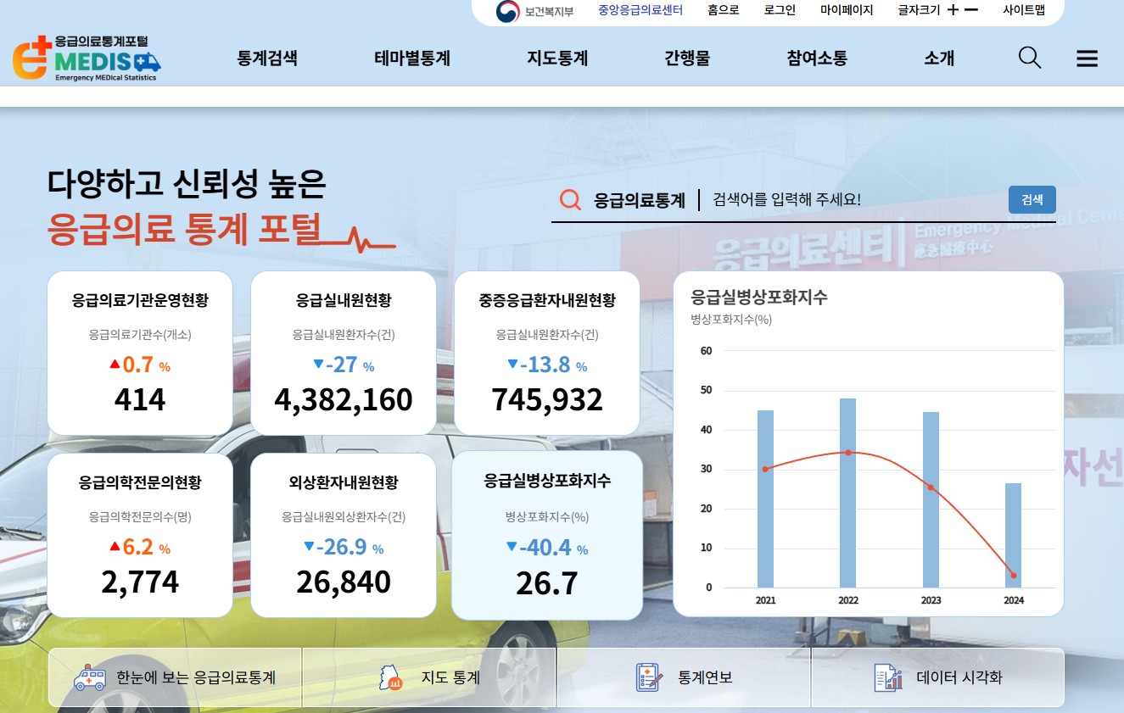Select the 응급실내원현황 card

click(344, 353)
